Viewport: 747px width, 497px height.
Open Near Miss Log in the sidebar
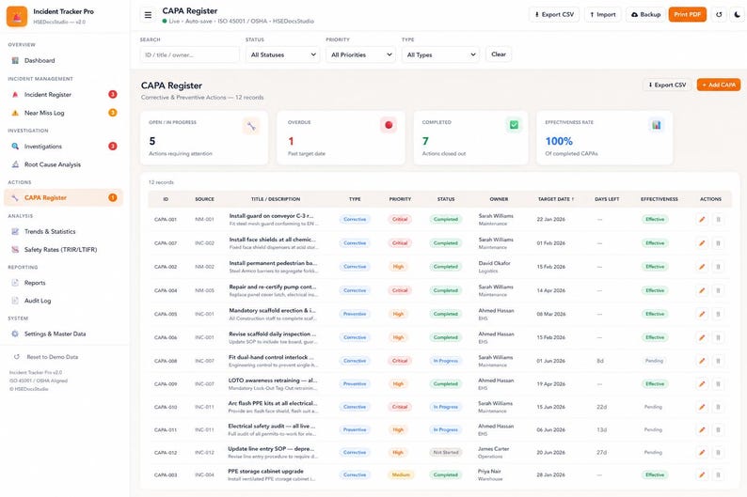coord(63,113)
